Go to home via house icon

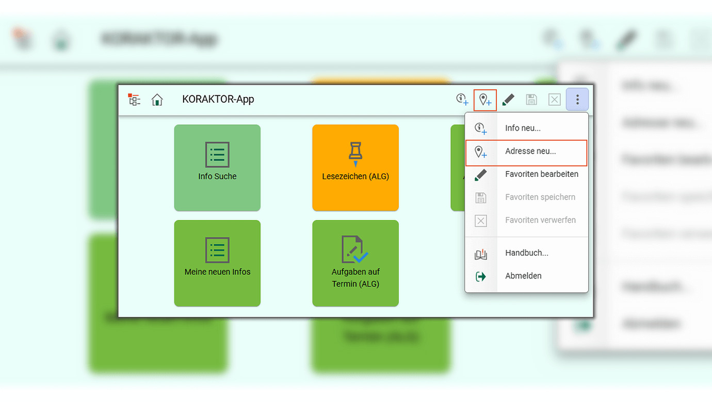(x=157, y=99)
